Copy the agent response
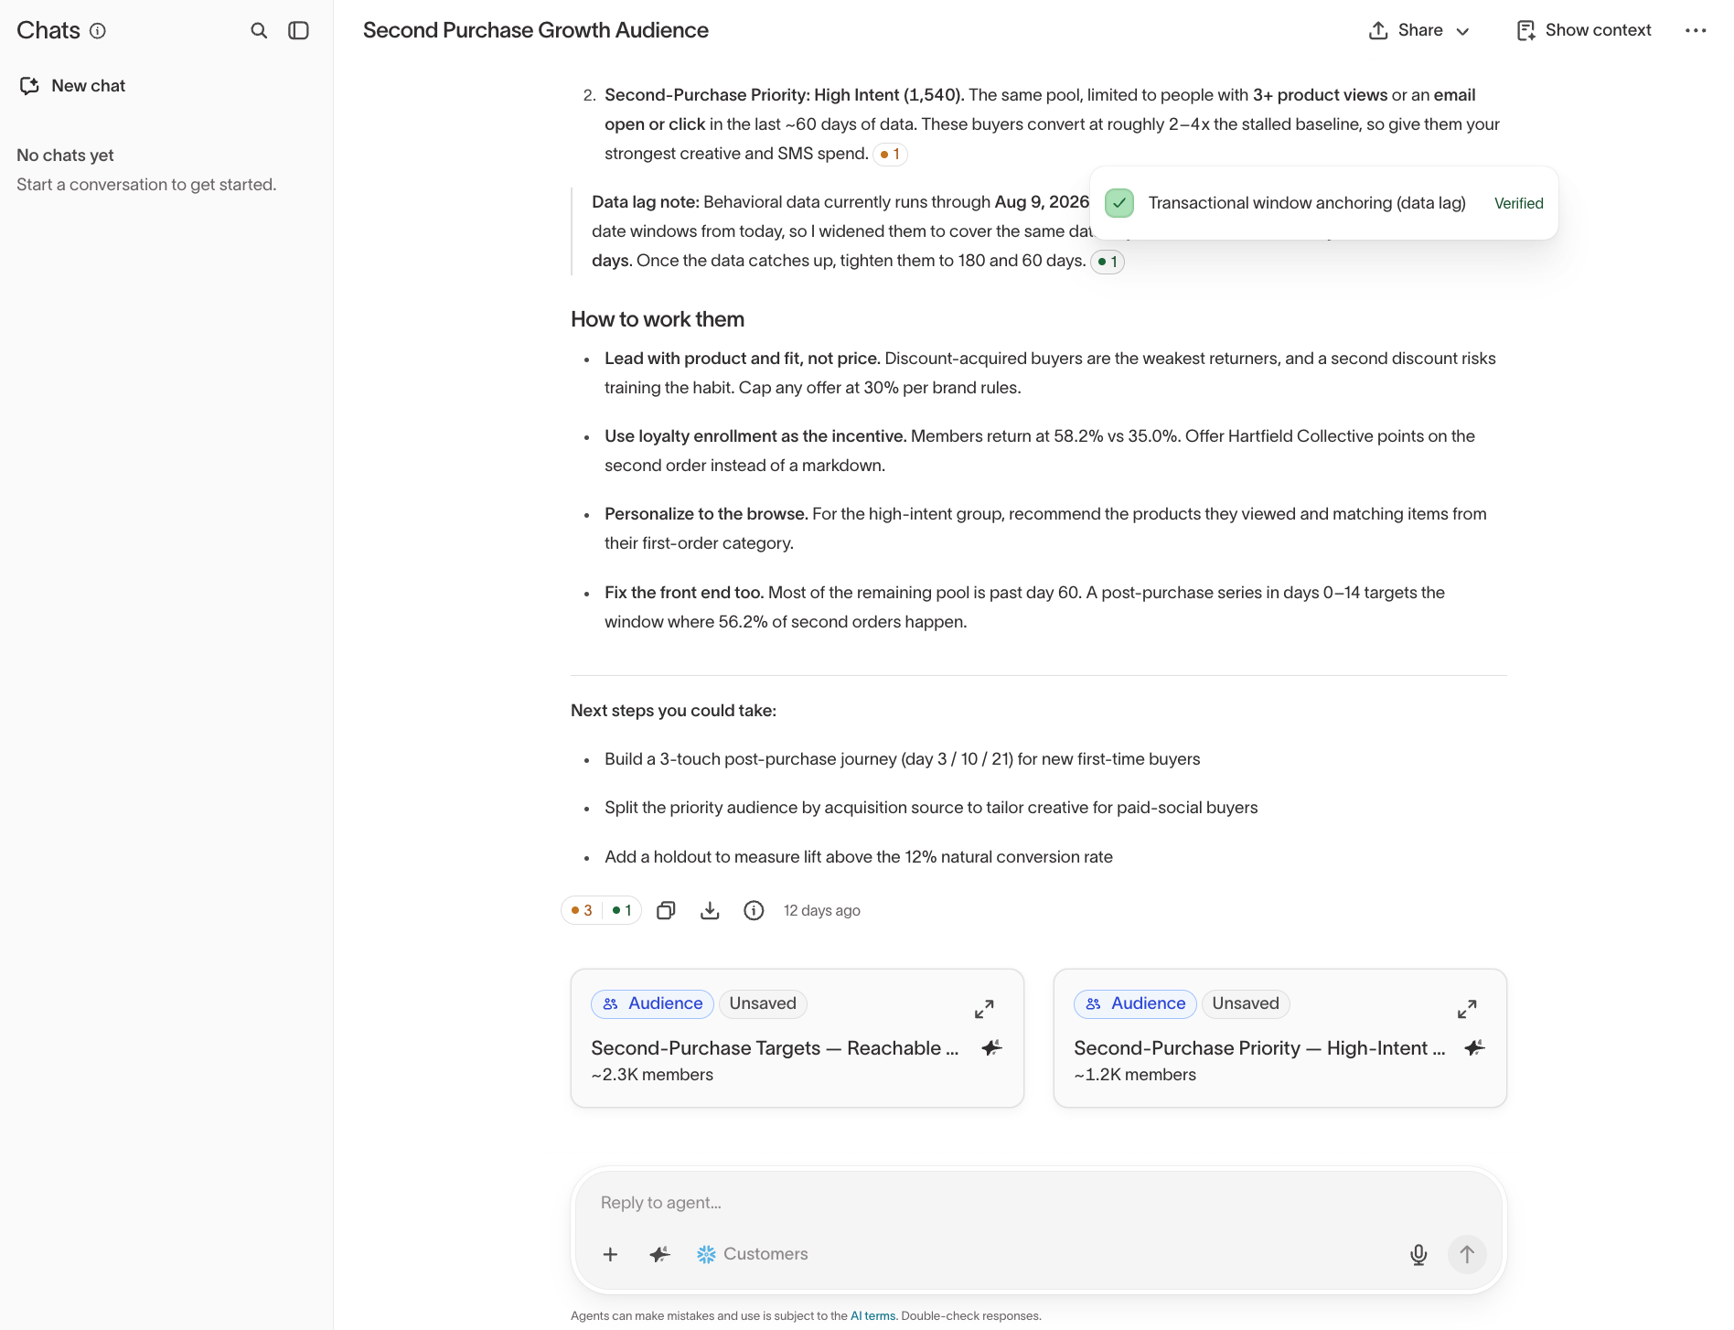 tap(667, 910)
